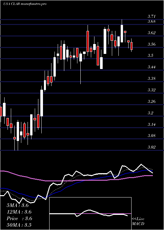164x230 pixels.
Task: Select the 3.32 price axis label
Action: point(152,90)
